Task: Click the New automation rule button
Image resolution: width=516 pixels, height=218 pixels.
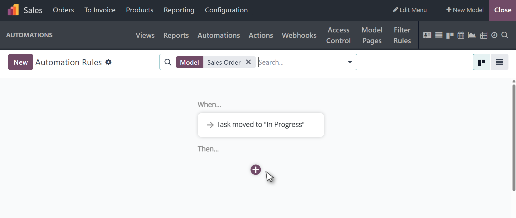Action: point(20,62)
